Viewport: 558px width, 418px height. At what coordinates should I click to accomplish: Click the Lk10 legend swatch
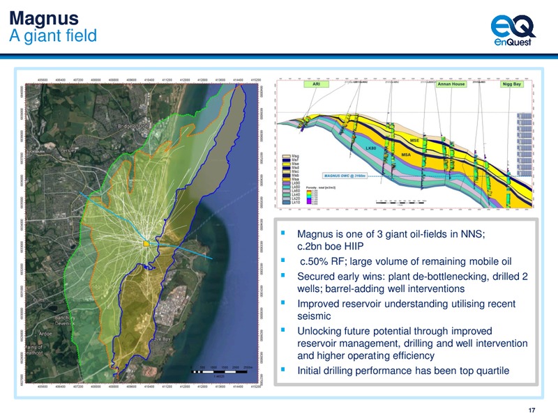286,202
